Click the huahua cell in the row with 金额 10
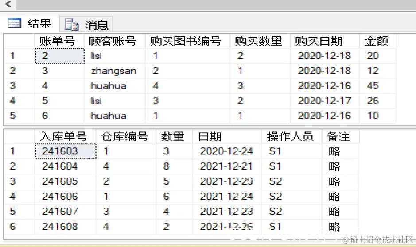 click(x=115, y=116)
